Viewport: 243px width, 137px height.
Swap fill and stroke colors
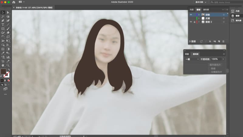tap(9, 70)
